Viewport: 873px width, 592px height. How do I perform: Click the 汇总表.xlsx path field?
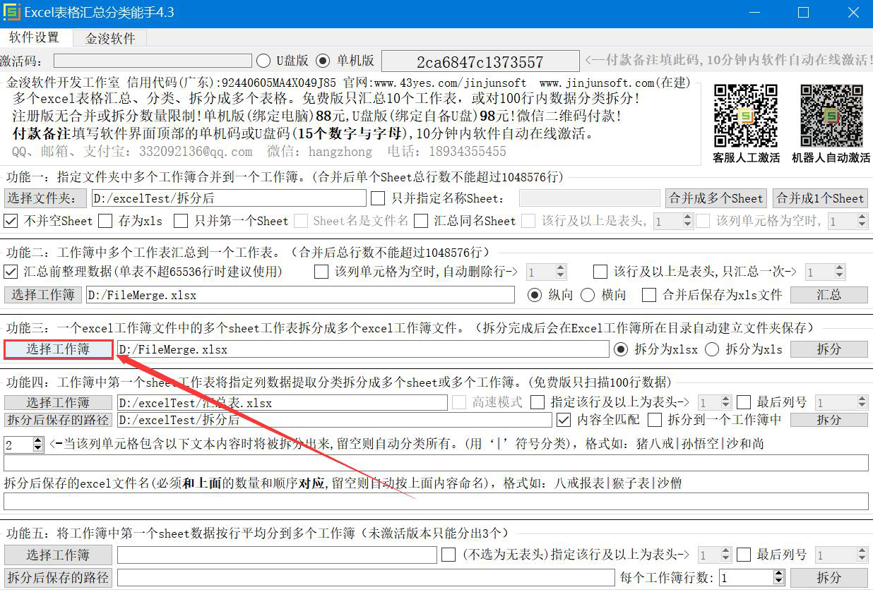(x=282, y=402)
